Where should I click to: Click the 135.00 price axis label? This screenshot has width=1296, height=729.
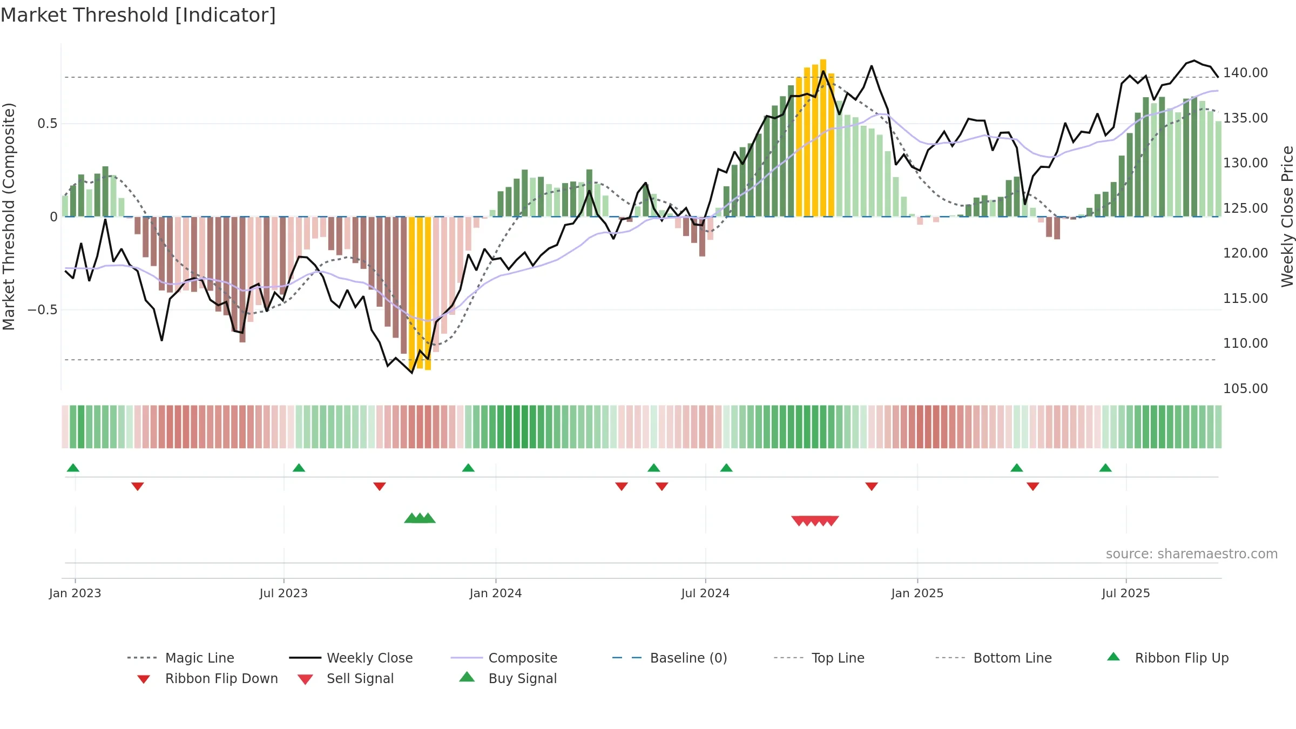(x=1245, y=118)
